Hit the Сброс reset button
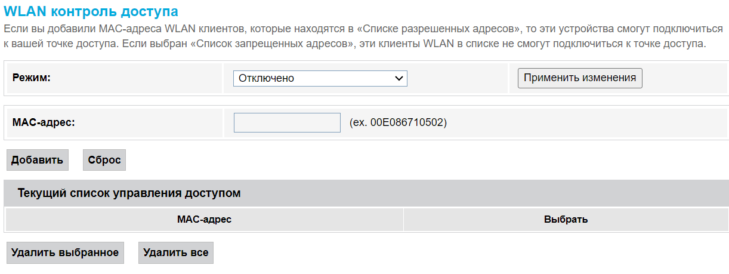This screenshot has height=274, width=729. [x=104, y=160]
